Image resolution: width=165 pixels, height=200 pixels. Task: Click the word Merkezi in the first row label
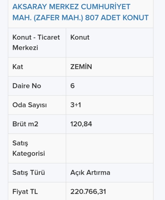(x=25, y=48)
